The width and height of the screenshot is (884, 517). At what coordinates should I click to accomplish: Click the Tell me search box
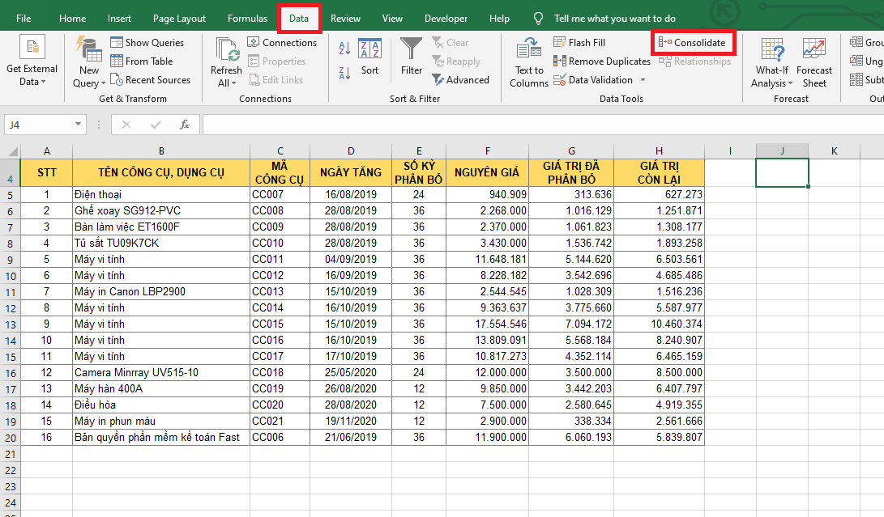[614, 19]
